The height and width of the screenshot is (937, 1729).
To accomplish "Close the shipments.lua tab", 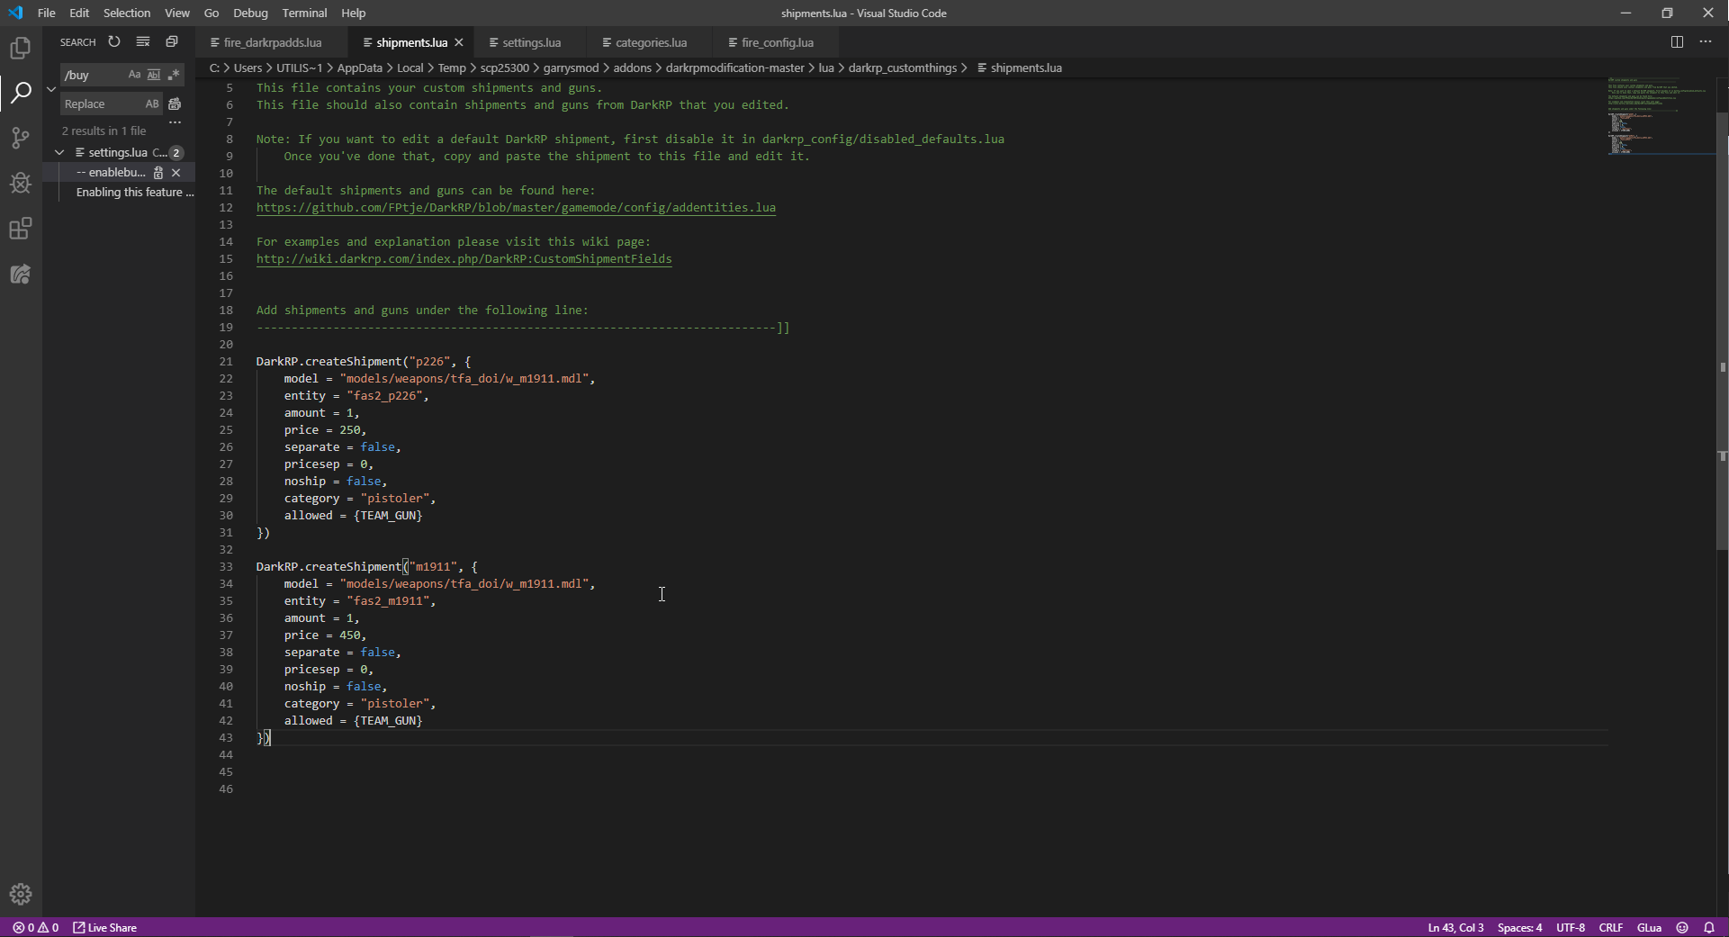I will point(459,42).
